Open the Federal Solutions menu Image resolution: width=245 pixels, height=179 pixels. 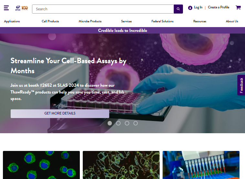(x=162, y=21)
